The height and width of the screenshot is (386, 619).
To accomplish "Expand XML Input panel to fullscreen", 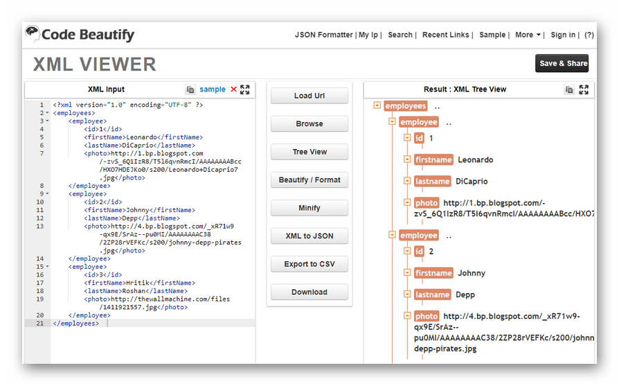I will click(x=244, y=89).
